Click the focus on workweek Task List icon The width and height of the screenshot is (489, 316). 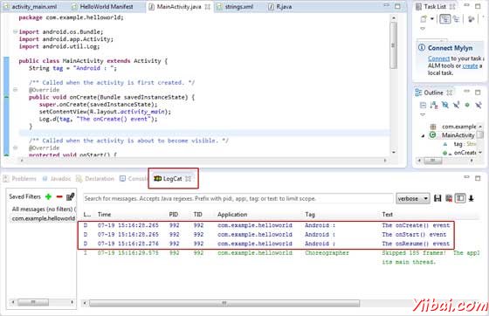[x=472, y=19]
